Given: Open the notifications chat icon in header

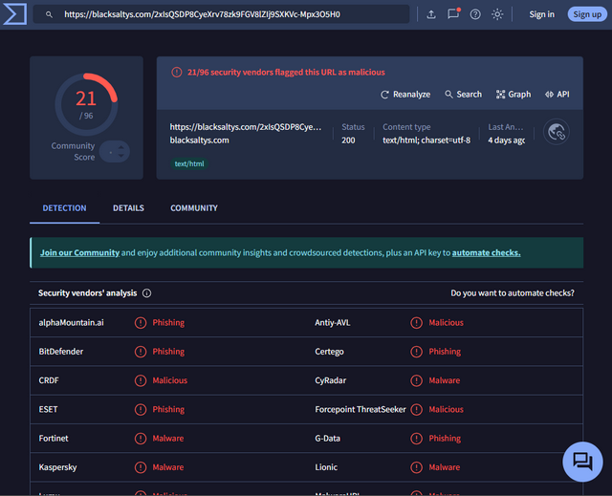Looking at the screenshot, I should 453,14.
